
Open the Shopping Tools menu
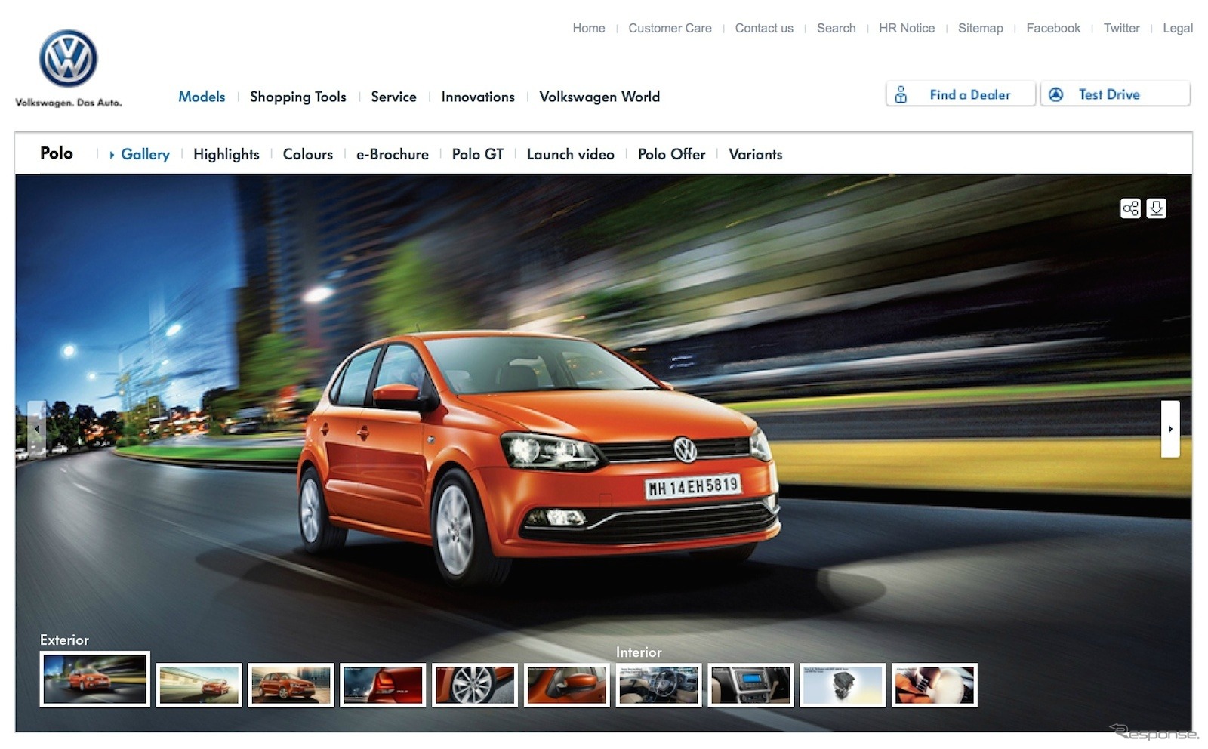pos(297,97)
